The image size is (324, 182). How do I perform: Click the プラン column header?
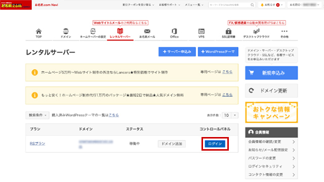(x=35, y=129)
